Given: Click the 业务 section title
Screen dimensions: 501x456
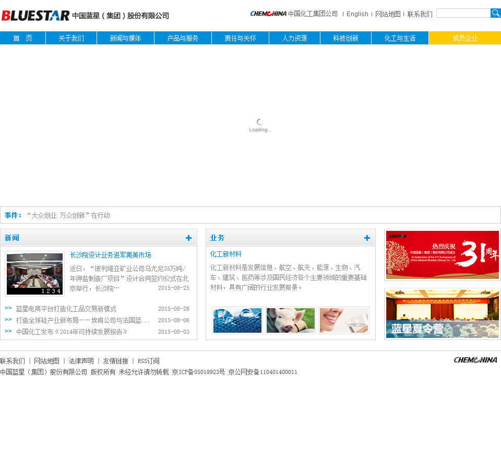Looking at the screenshot, I should tap(217, 238).
